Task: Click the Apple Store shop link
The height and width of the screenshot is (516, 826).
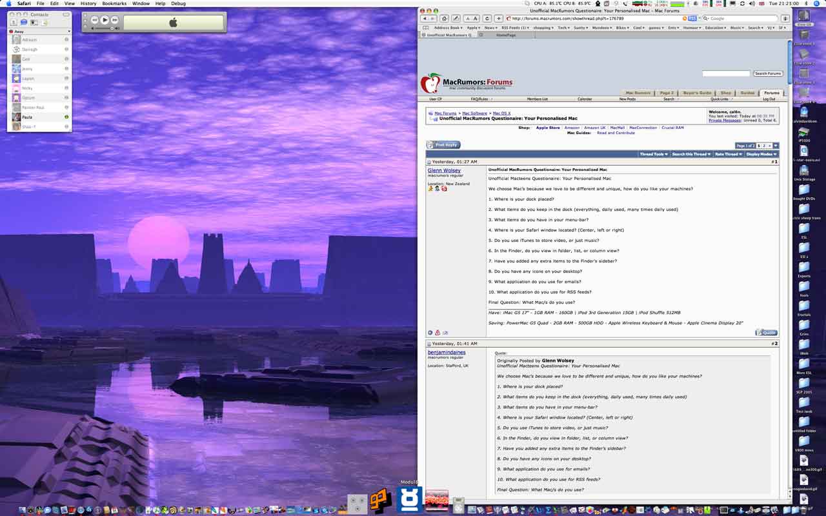Action: (548, 128)
